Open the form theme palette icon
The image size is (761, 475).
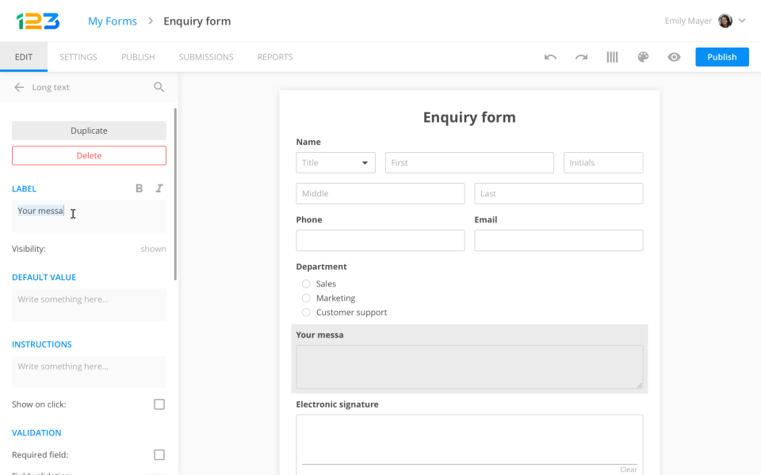point(643,56)
